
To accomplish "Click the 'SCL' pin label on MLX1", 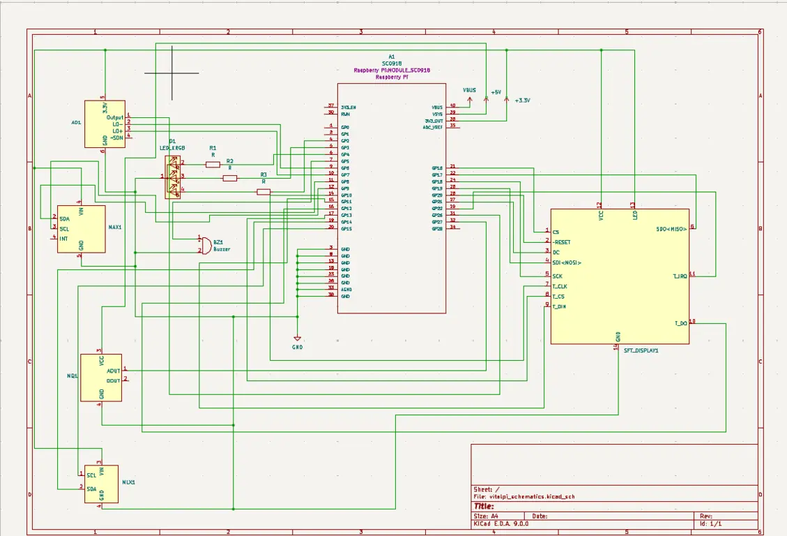I will (x=91, y=475).
